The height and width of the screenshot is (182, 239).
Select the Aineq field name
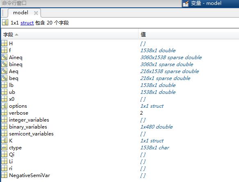click(x=16, y=57)
